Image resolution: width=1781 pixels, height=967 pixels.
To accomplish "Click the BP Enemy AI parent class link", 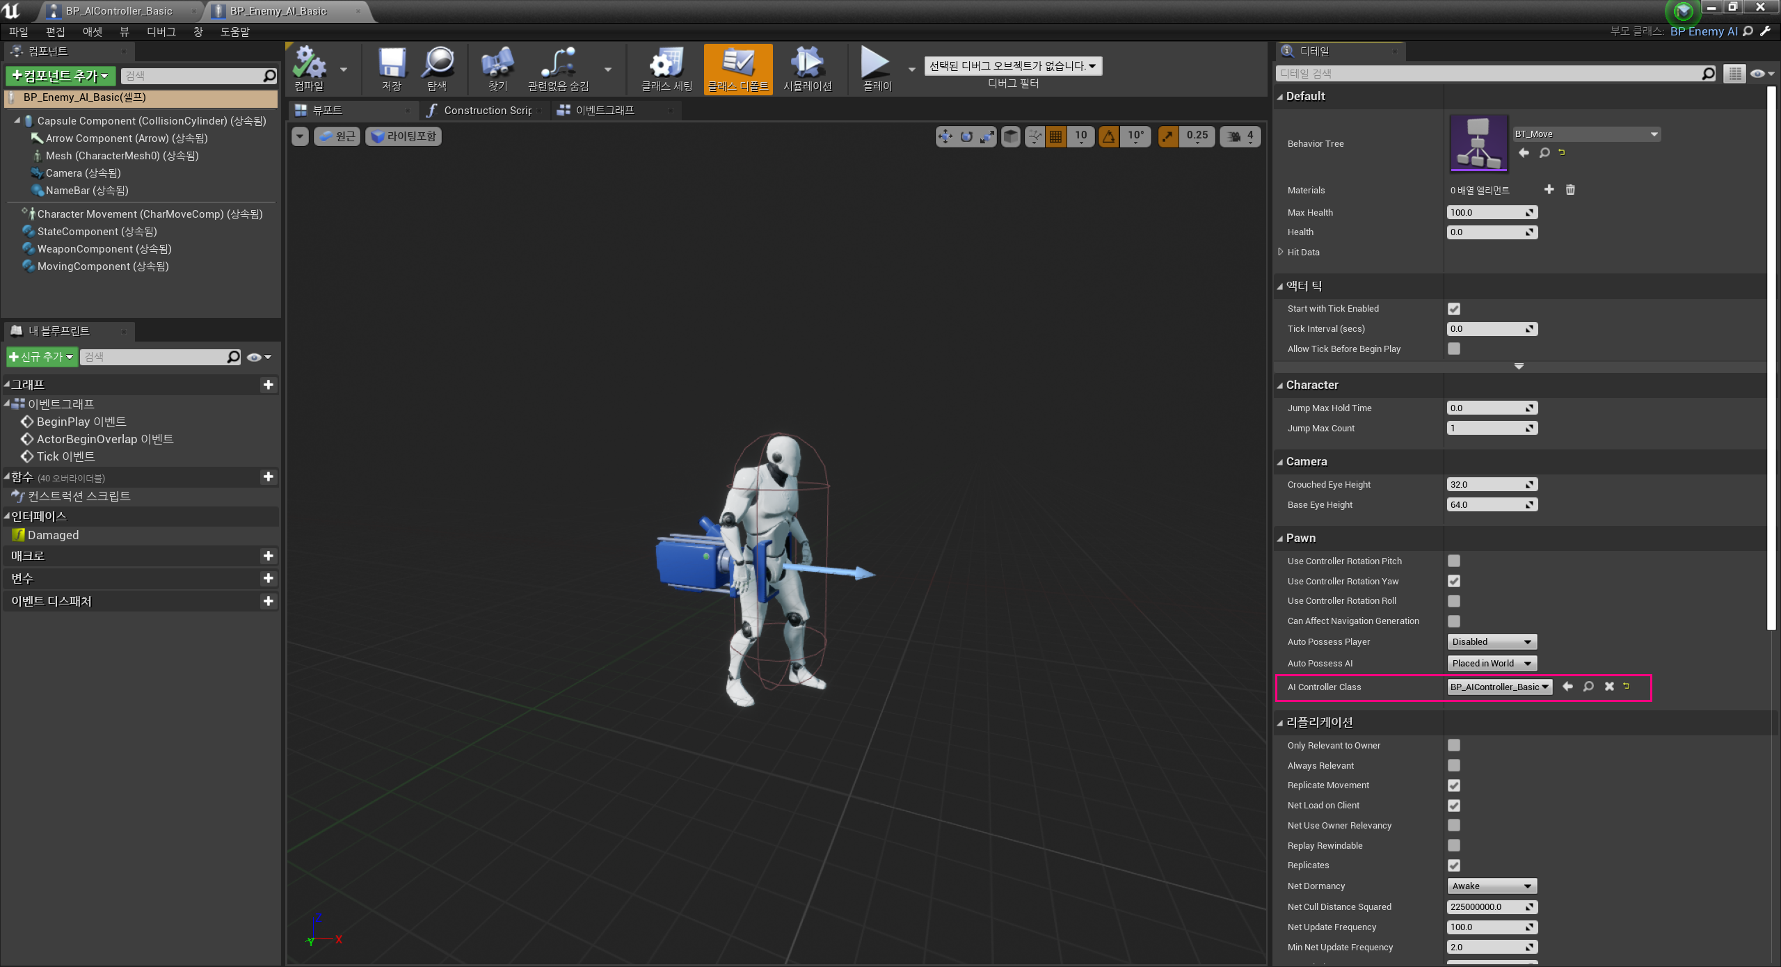I will [1703, 31].
